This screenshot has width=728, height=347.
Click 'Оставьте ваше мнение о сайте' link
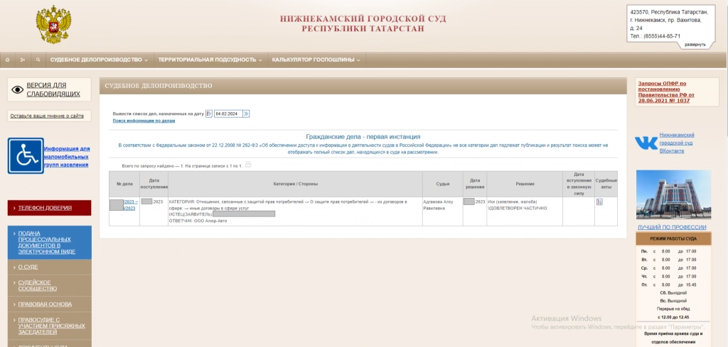point(47,116)
